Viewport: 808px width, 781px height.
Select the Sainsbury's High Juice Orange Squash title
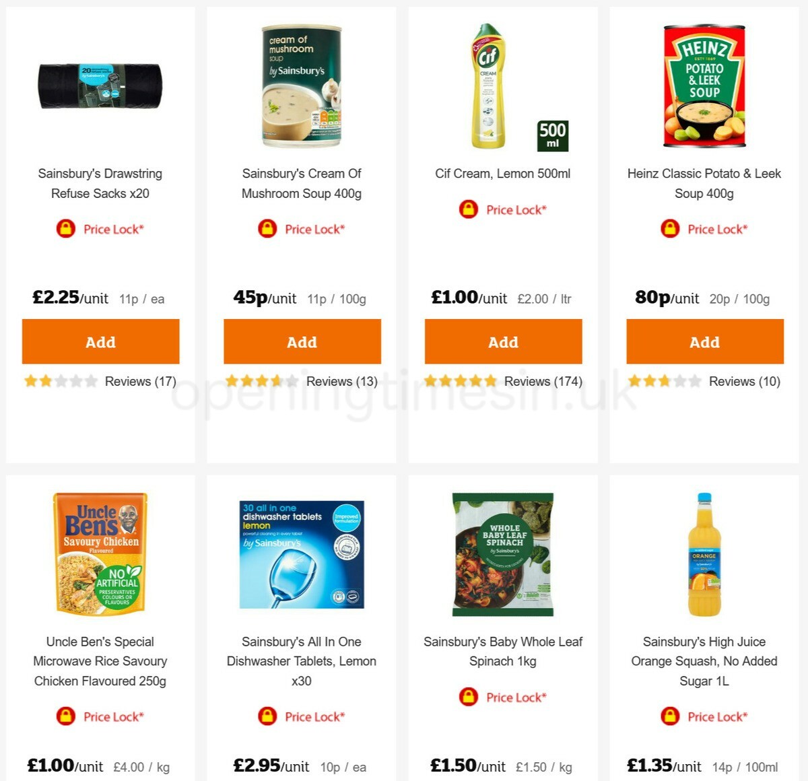pos(704,661)
